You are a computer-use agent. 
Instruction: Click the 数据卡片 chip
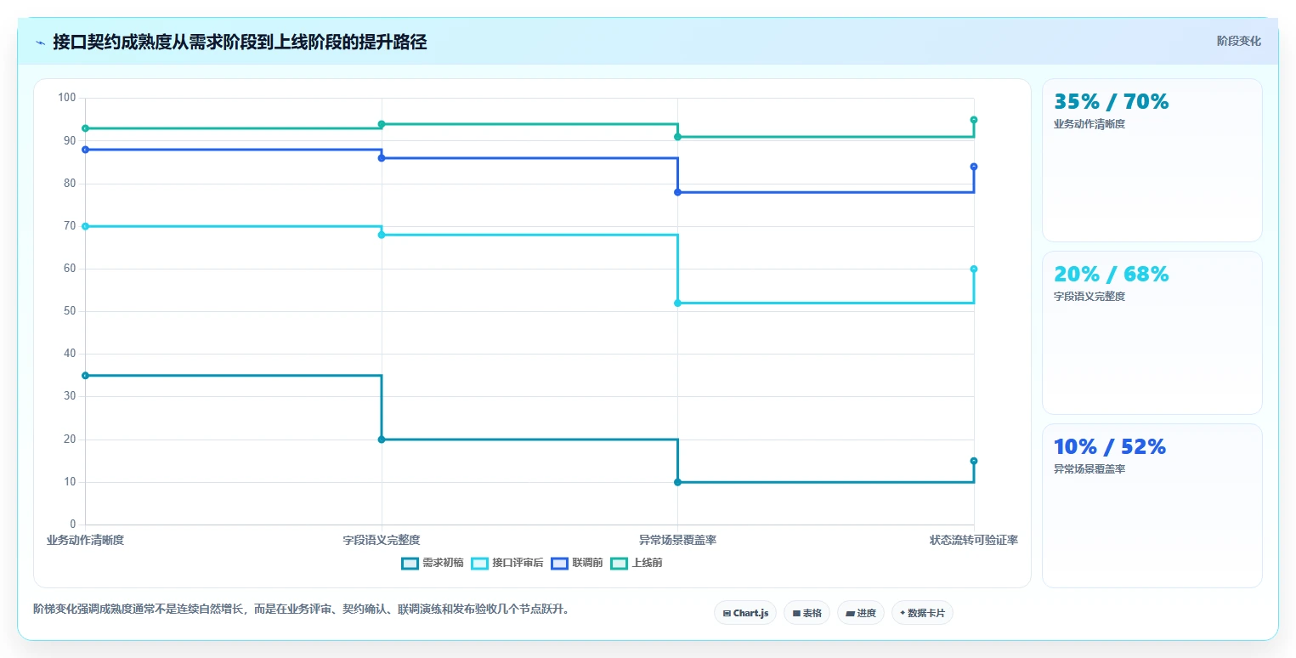point(922,613)
